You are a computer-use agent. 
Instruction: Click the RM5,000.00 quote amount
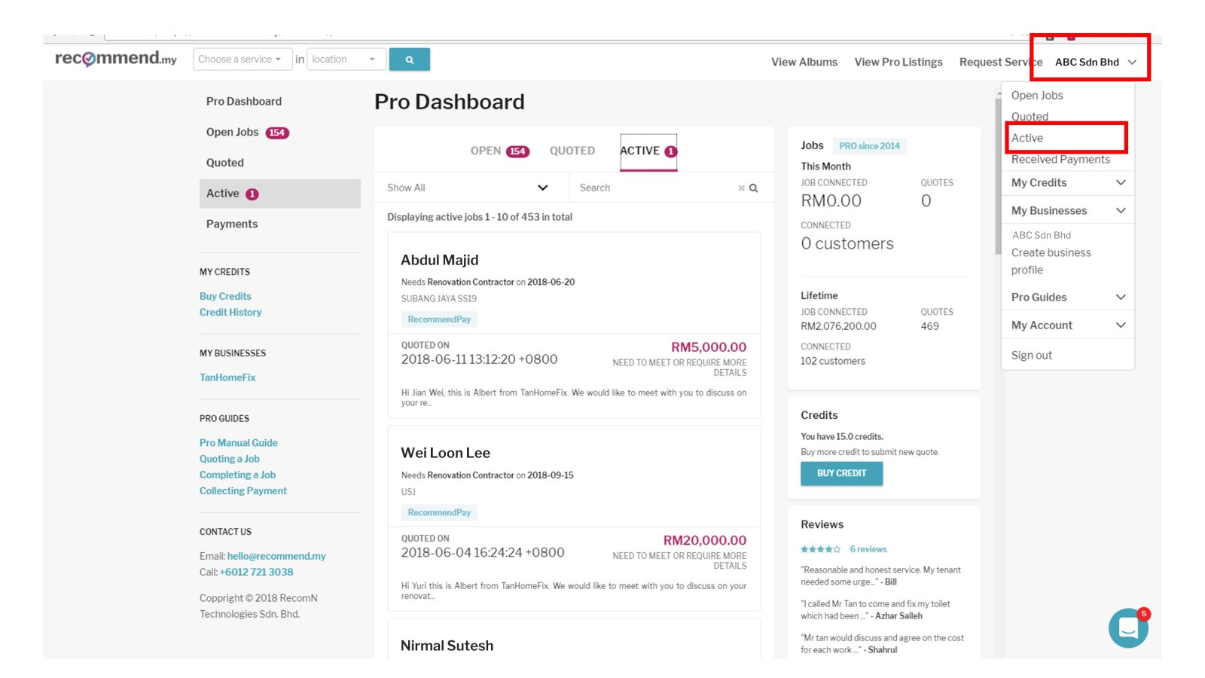pyautogui.click(x=709, y=347)
